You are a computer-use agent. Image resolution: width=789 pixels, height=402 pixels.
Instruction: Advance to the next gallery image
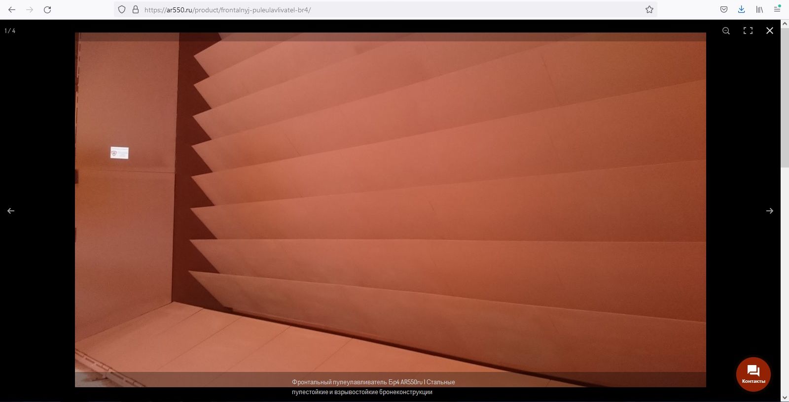pos(769,211)
